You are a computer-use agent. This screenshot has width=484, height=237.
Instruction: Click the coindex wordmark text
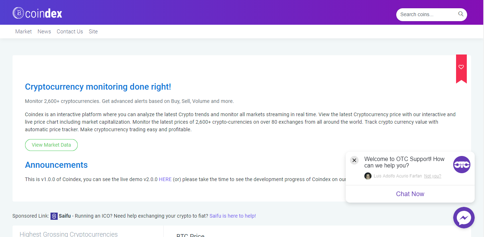pos(44,14)
